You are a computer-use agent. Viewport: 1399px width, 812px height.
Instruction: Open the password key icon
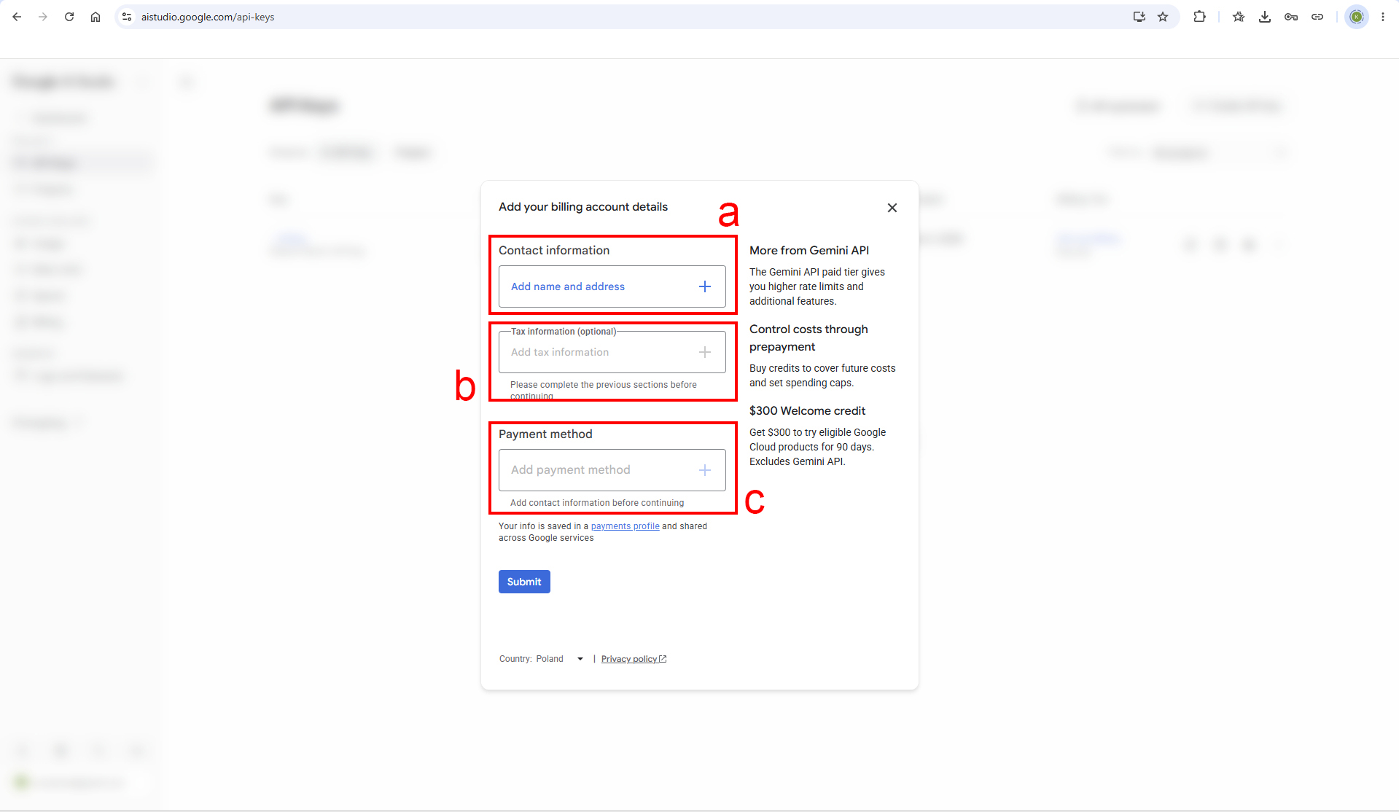[1291, 17]
